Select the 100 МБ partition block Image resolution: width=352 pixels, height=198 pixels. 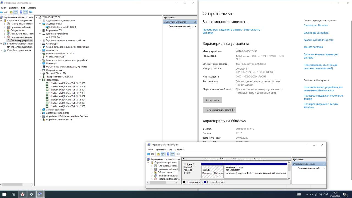[x=212, y=170]
